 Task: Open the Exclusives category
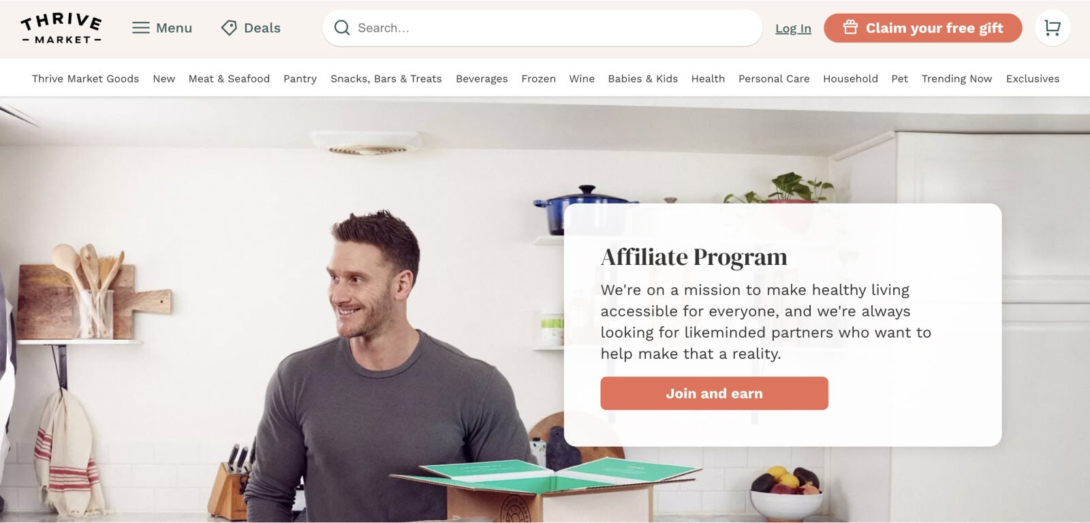[1033, 79]
